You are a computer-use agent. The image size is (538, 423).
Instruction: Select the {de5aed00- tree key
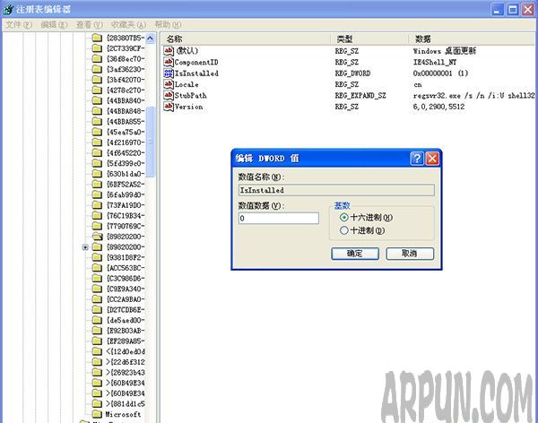[126, 320]
